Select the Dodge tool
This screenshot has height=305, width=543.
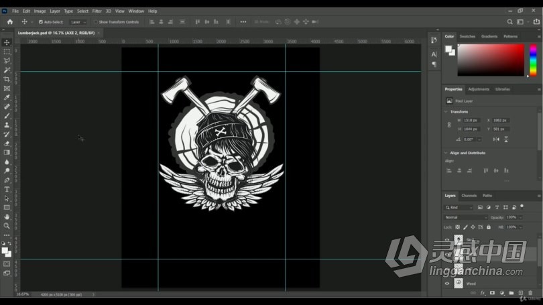point(7,171)
